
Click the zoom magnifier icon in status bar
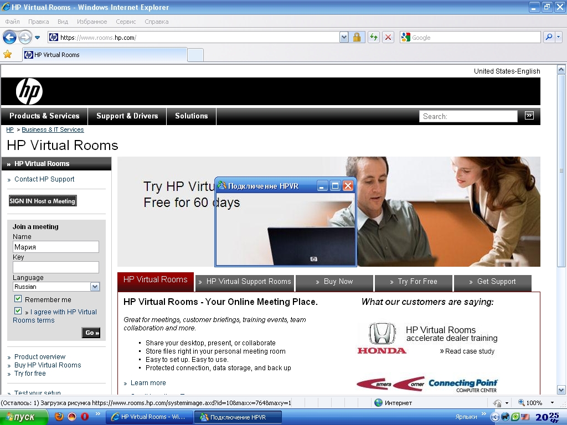click(522, 402)
